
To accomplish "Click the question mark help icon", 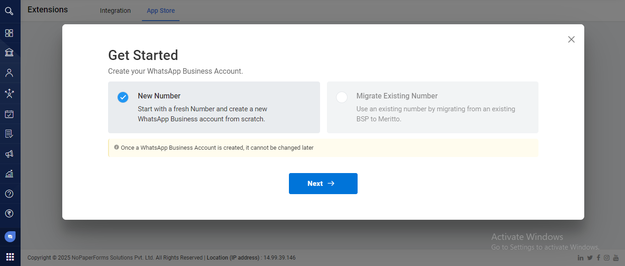I will (9, 194).
